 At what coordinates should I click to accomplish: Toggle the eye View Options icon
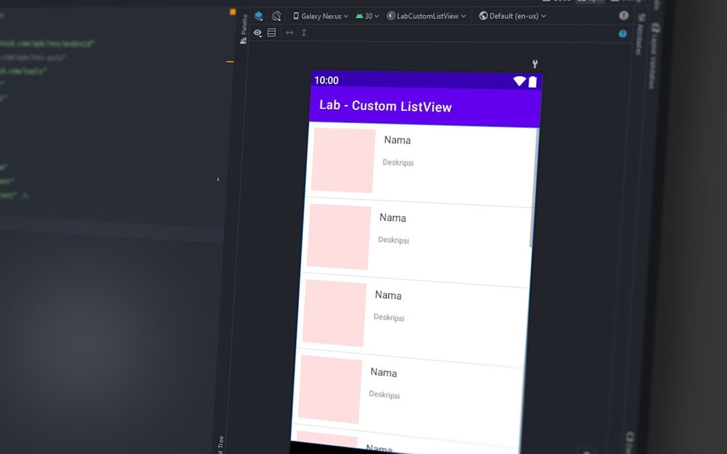pyautogui.click(x=258, y=33)
